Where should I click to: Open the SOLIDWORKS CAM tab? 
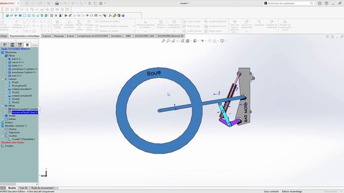[145, 36]
